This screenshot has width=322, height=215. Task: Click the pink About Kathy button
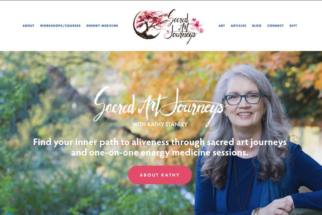pyautogui.click(x=160, y=175)
